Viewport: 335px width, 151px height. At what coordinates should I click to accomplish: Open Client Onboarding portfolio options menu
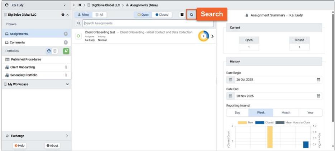point(66,67)
